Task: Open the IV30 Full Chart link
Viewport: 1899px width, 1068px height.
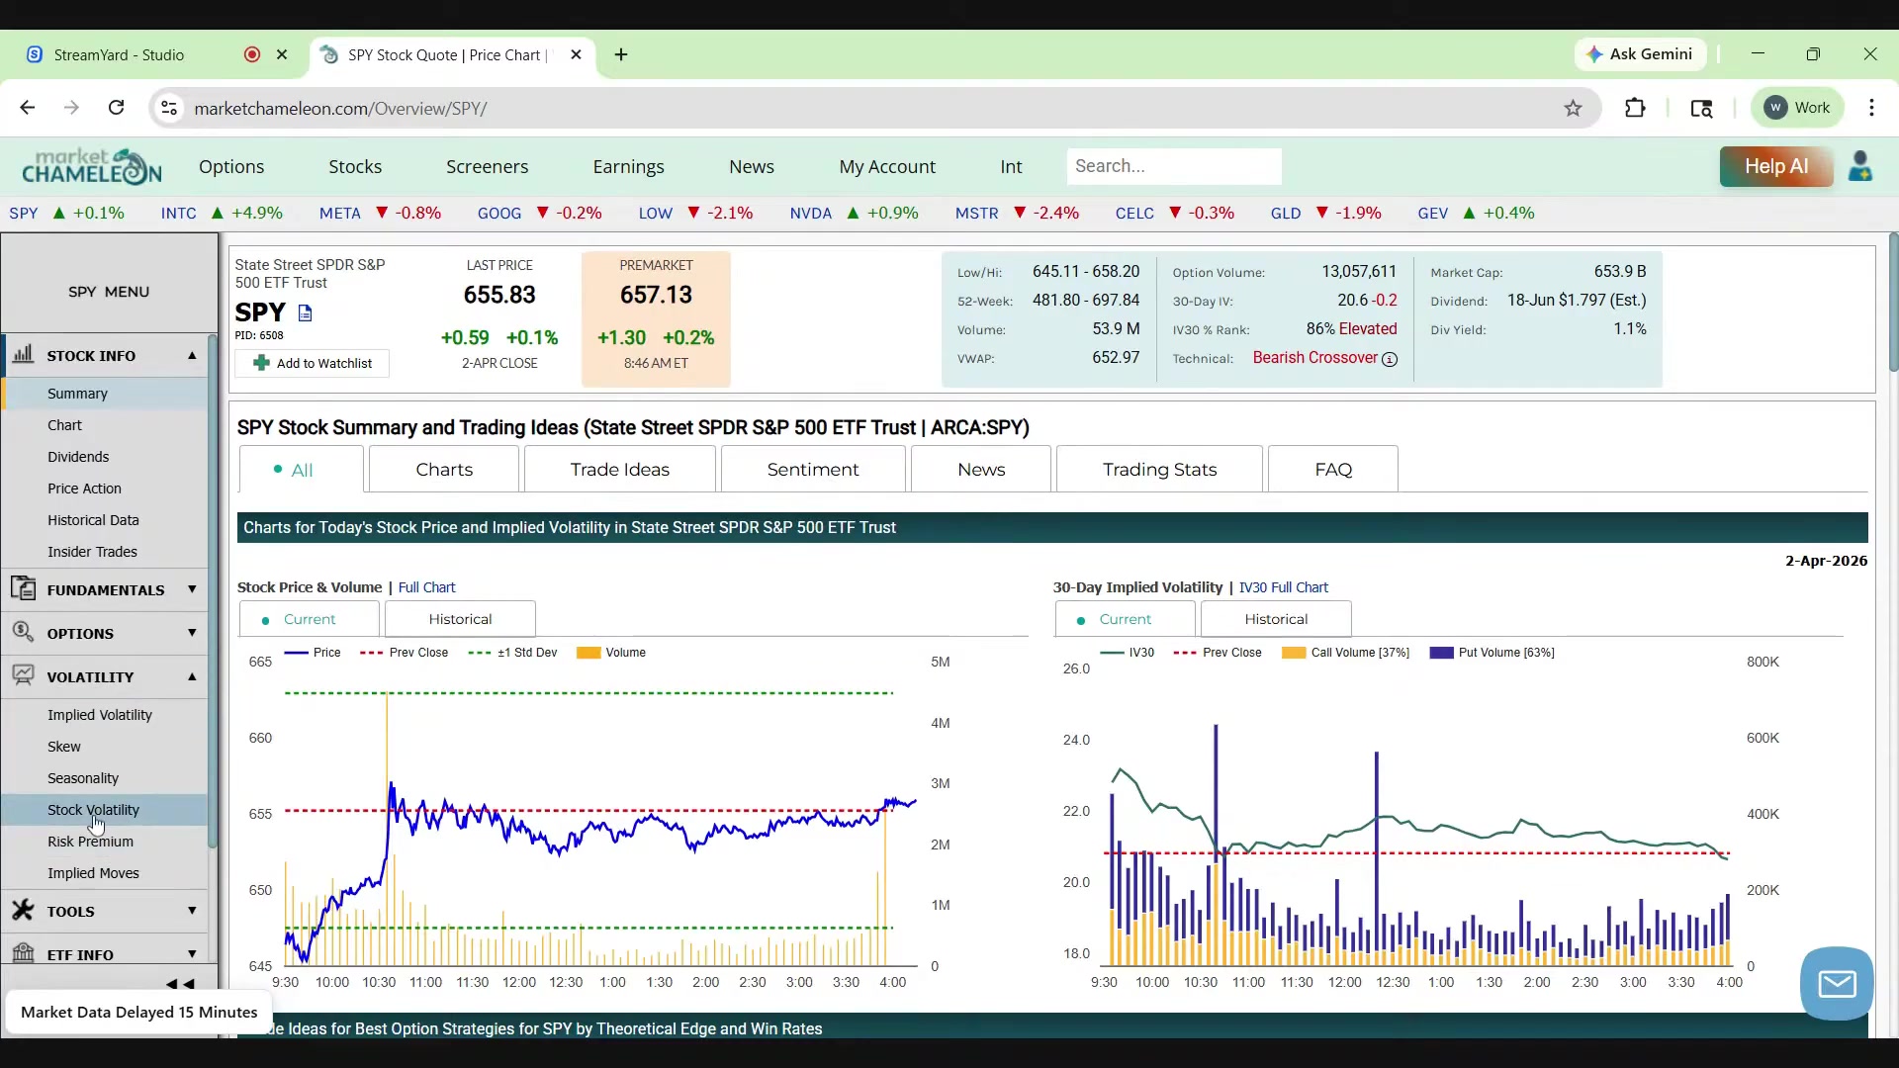Action: (1283, 587)
